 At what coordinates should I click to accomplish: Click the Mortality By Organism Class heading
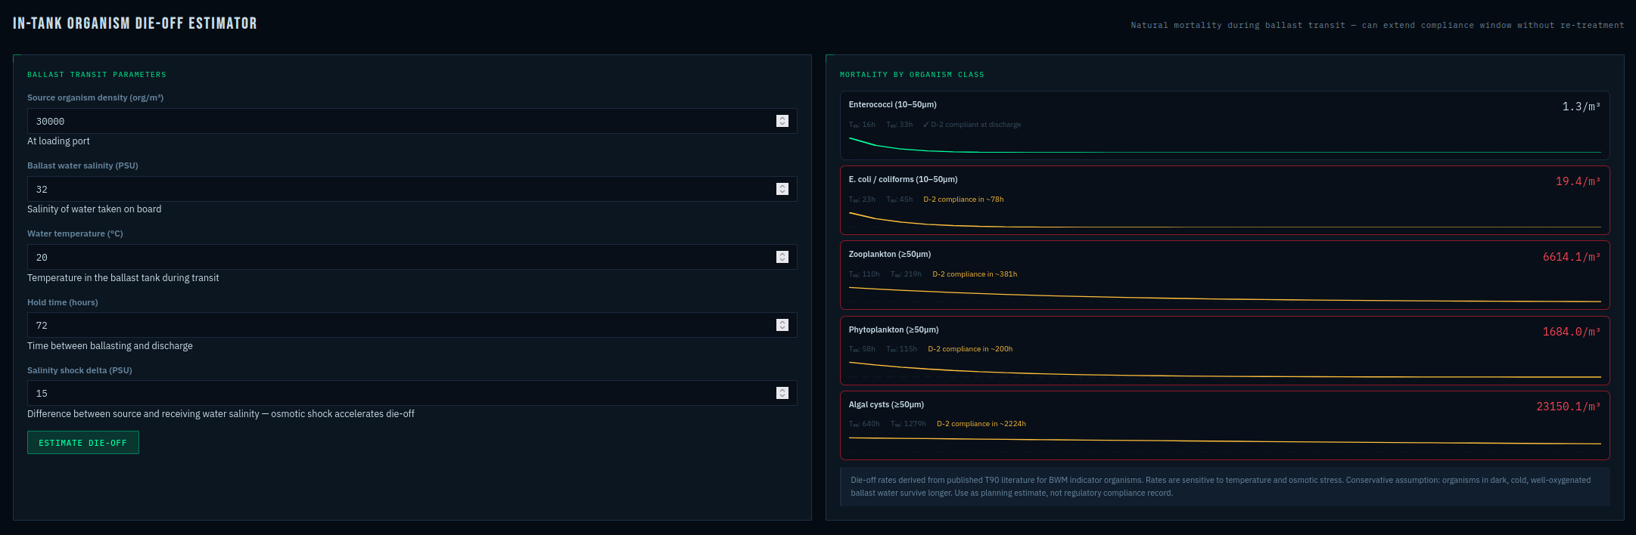[x=912, y=75]
